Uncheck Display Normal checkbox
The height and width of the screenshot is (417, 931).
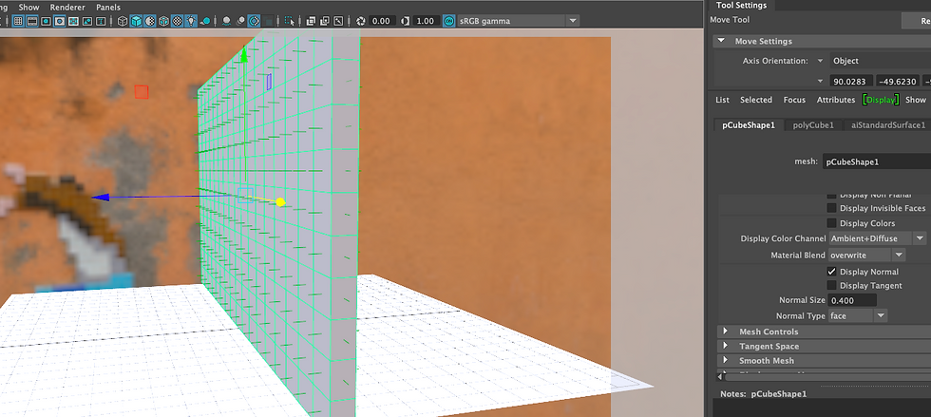pos(832,272)
